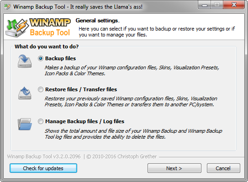248x182 pixels.
Task: Click the backup drive icon with down arrow
Action: point(25,61)
